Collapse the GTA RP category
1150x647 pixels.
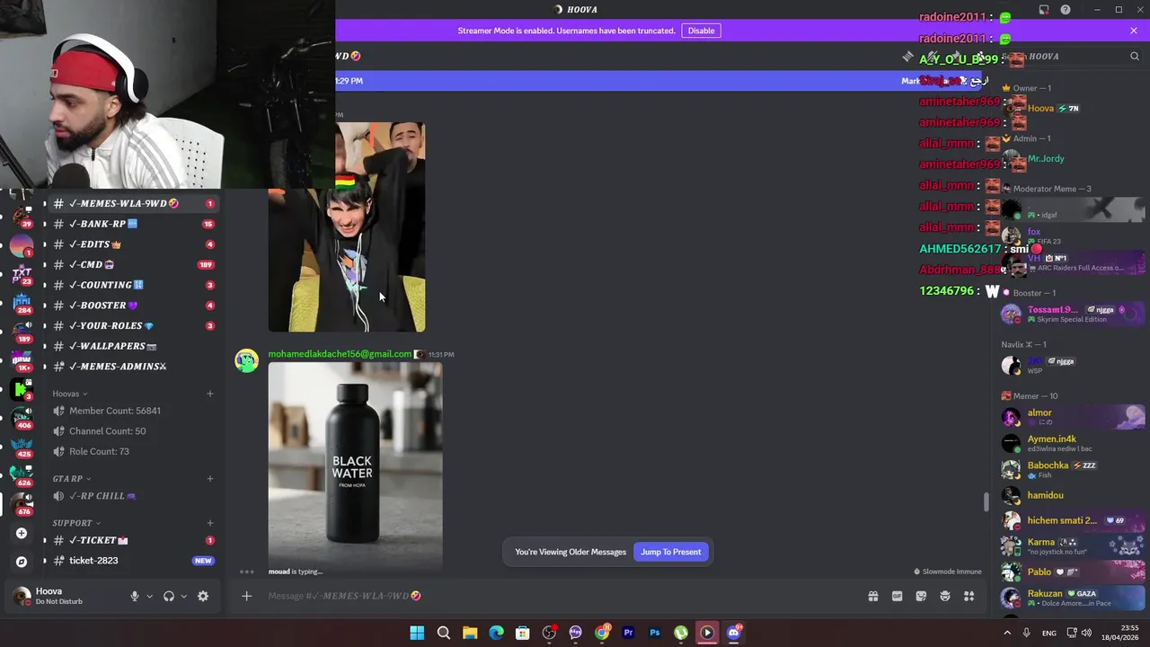coord(72,479)
